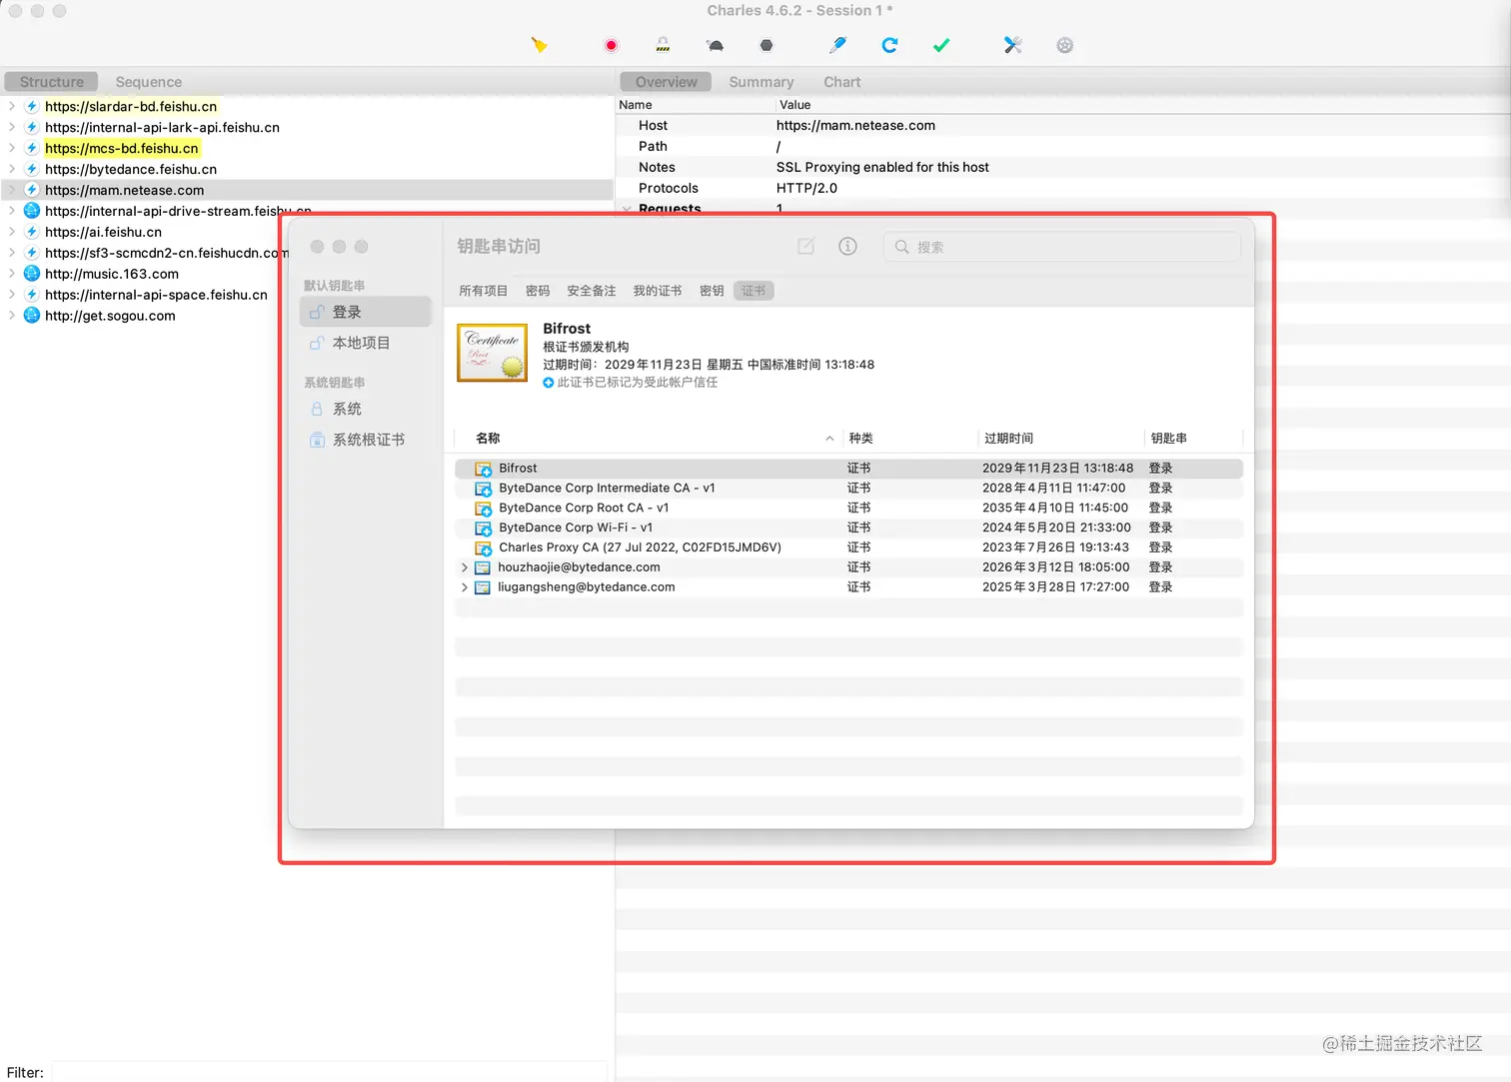
Task: Expand liugangsheng@bytedance.com certificate row
Action: click(465, 587)
